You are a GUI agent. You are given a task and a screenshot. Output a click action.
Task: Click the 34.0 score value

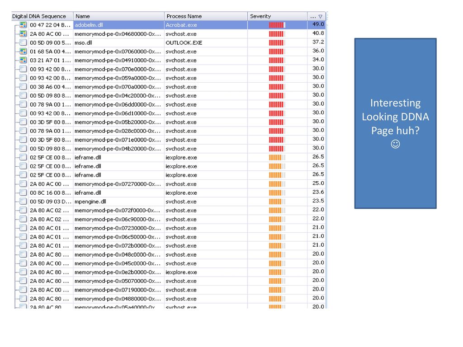(x=318, y=60)
